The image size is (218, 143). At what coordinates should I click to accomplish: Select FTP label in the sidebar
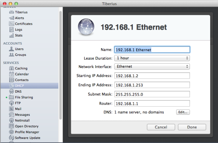pyautogui.click(x=18, y=103)
